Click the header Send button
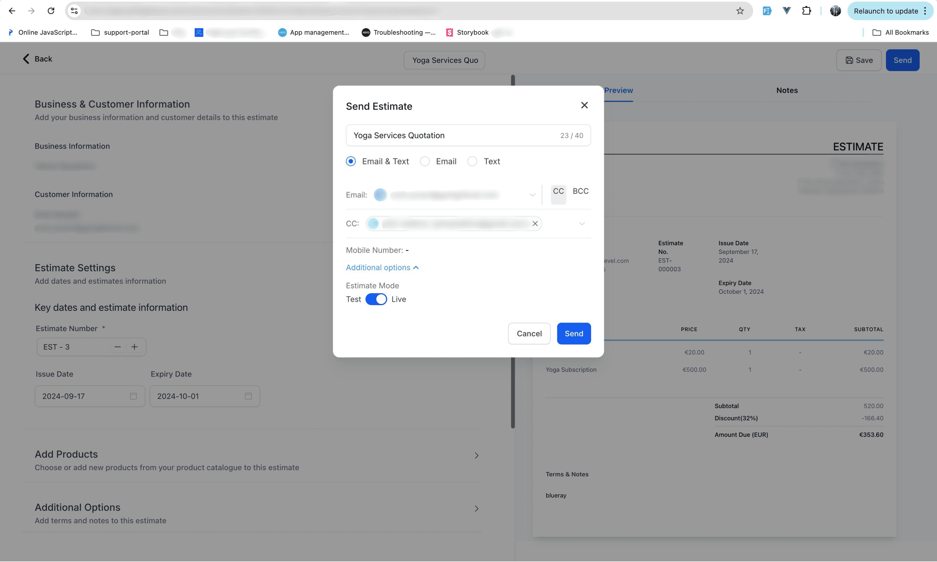 pyautogui.click(x=902, y=60)
